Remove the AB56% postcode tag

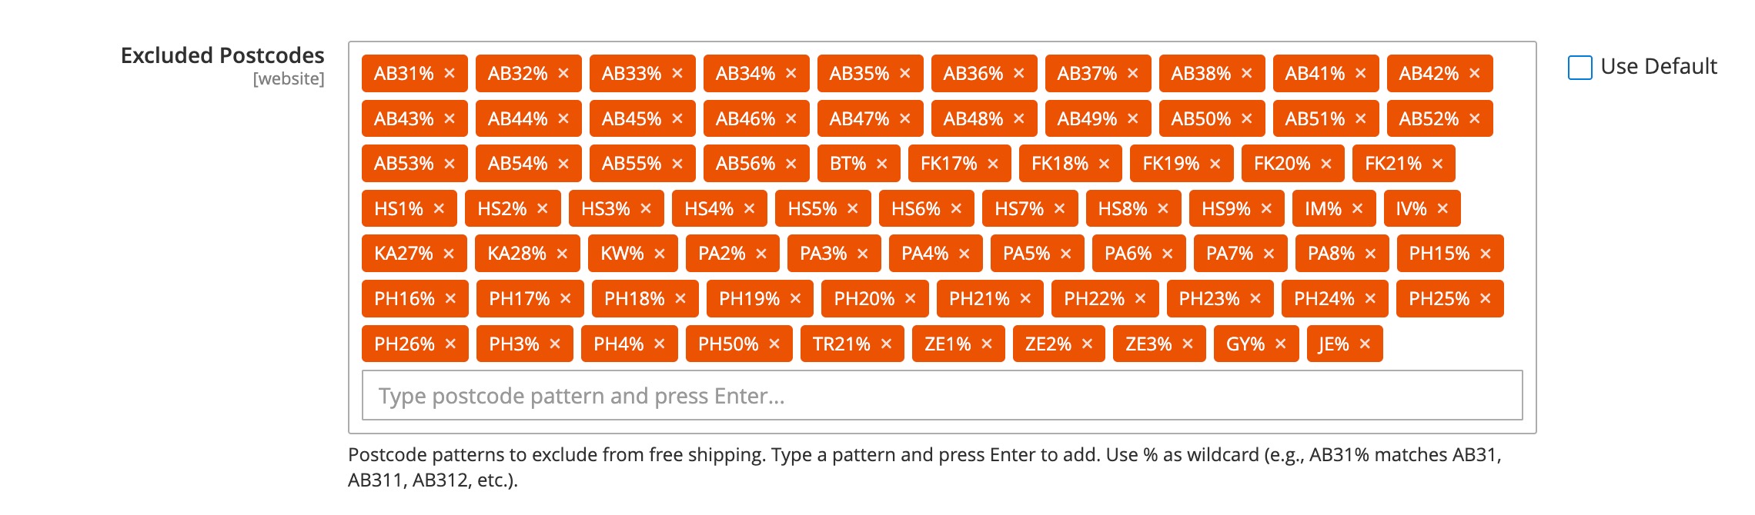point(791,164)
